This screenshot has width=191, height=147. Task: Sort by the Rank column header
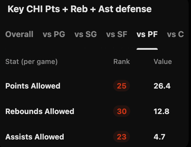pyautogui.click(x=122, y=62)
